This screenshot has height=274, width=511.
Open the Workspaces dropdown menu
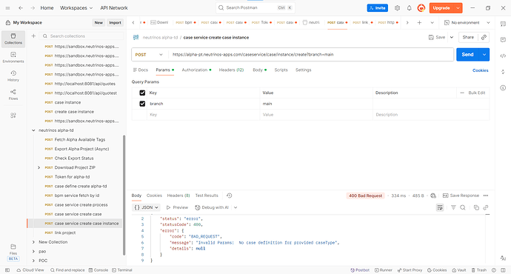point(76,8)
